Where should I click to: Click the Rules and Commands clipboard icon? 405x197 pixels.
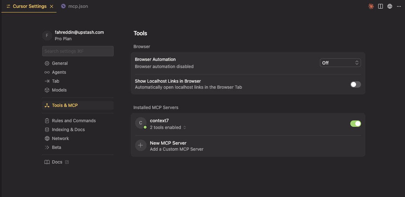tap(47, 121)
